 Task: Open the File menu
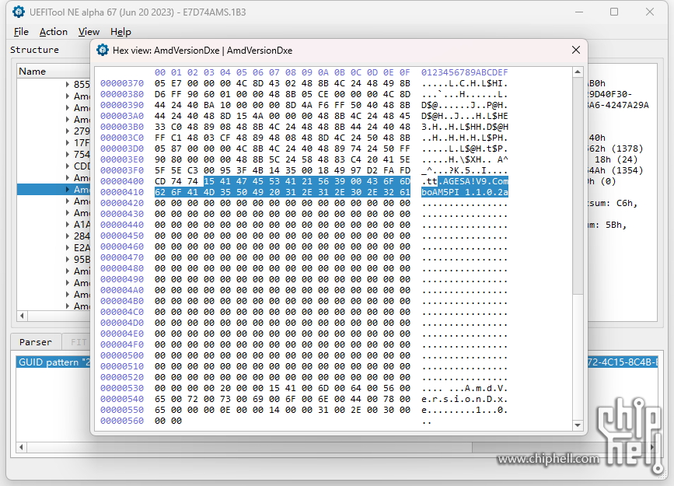[21, 32]
